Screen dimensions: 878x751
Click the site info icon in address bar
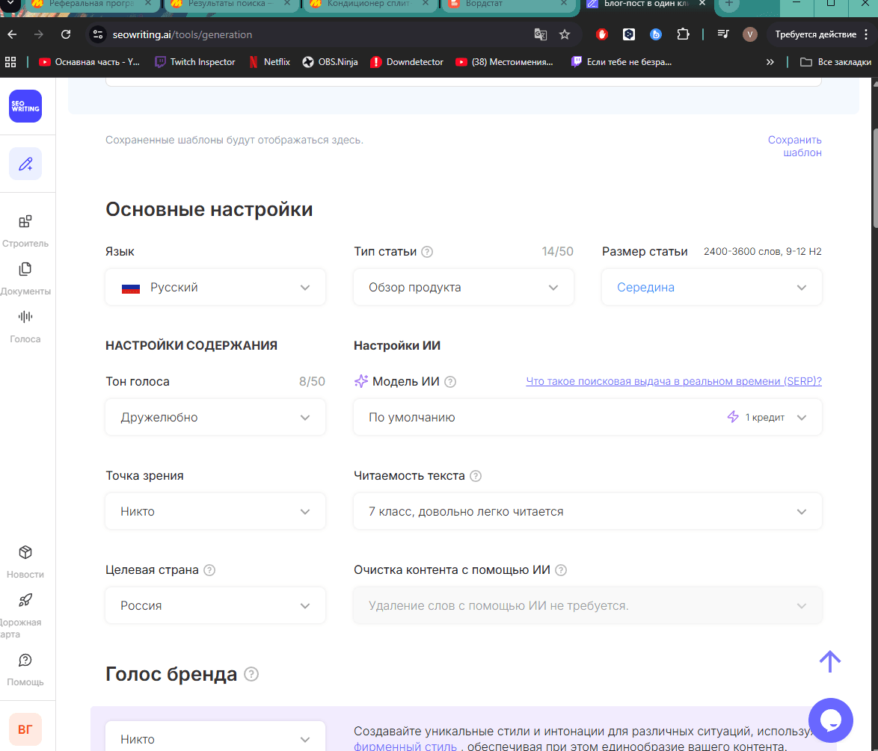(x=98, y=34)
